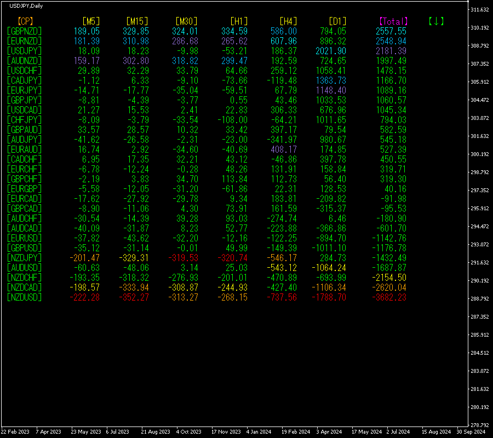Select the [EURCHF] pair label
This screenshot has width=493, height=438.
click(x=24, y=169)
